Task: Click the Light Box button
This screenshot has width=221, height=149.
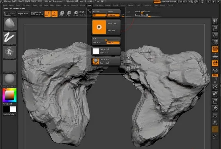Action: click(23, 13)
